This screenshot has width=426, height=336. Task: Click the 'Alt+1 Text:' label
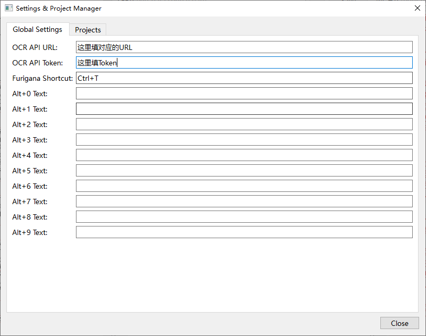[30, 110]
